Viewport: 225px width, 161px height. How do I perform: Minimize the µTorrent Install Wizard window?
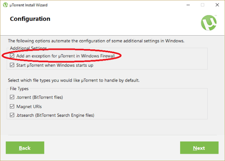(x=188, y=5)
